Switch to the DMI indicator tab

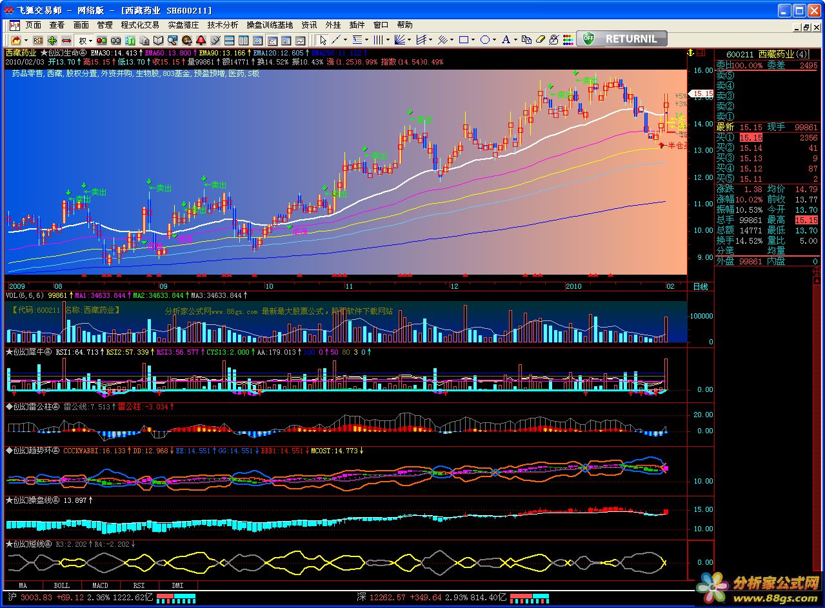177,585
